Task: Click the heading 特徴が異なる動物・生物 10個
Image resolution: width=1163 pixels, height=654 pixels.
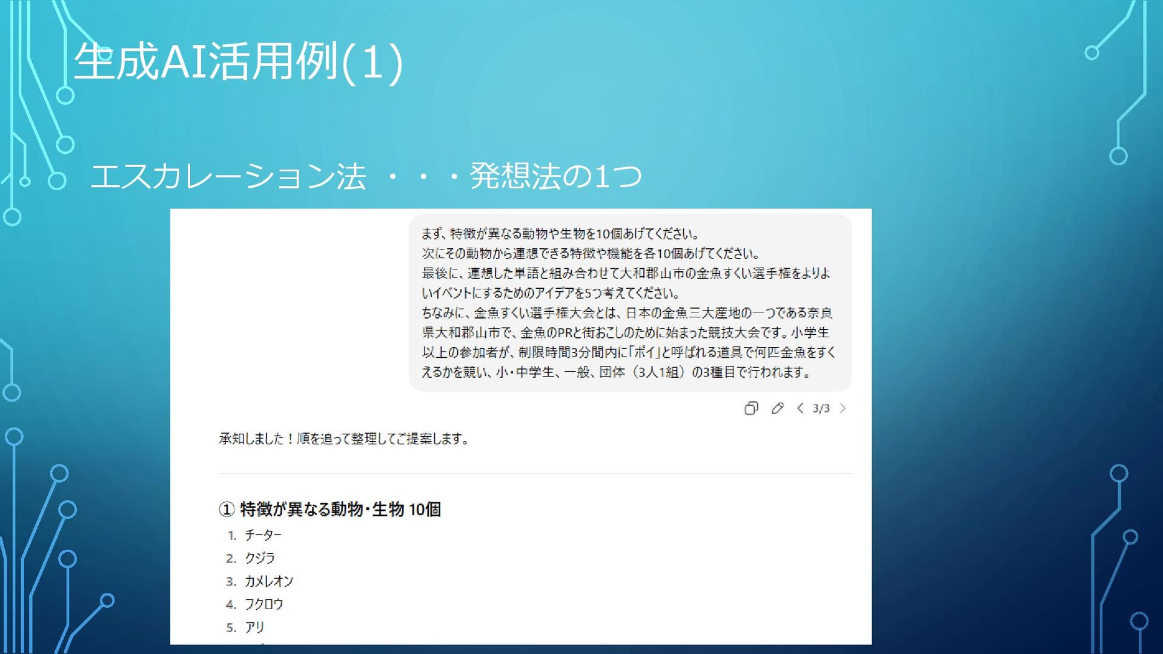Action: (x=330, y=509)
